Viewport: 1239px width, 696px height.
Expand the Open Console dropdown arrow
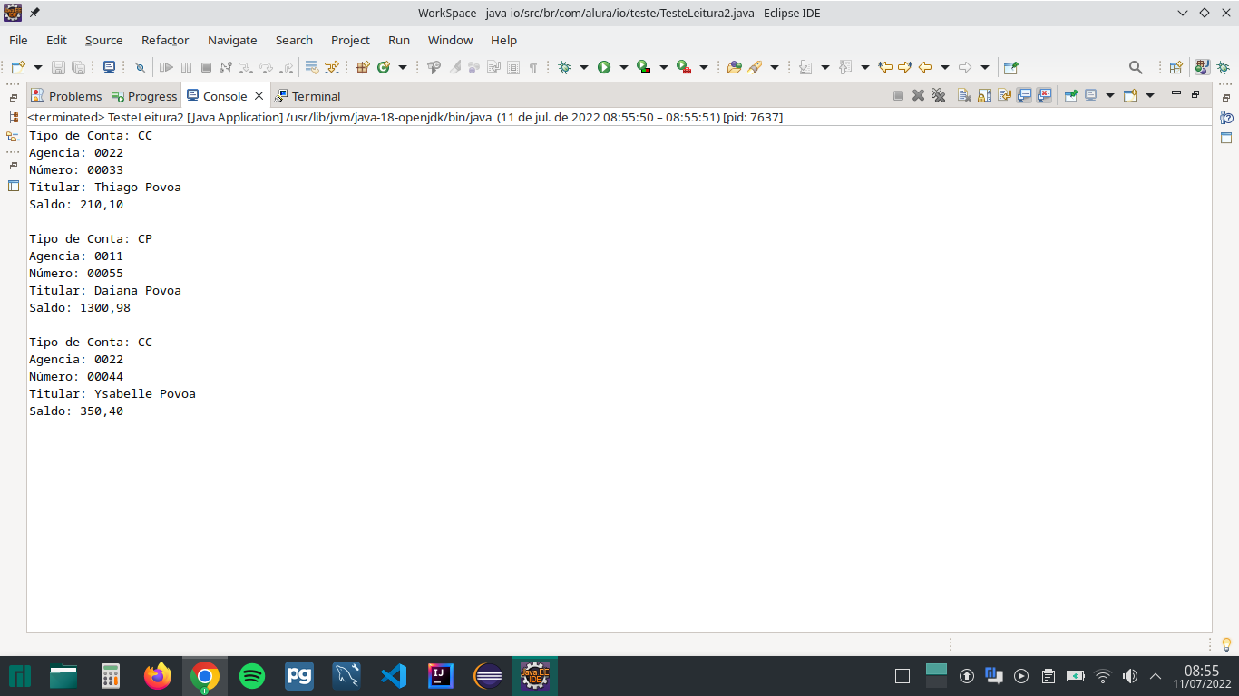[1150, 95]
